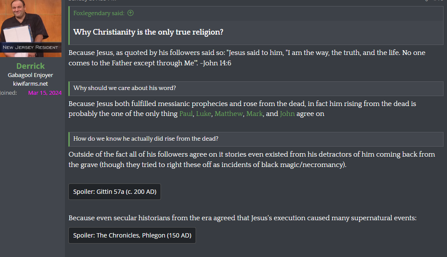Click the Gabagool Enjoyer user title
447x257 pixels.
(x=30, y=75)
